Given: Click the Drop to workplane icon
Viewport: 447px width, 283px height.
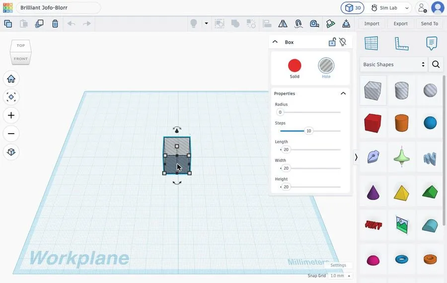Looking at the screenshot, I should point(346,24).
